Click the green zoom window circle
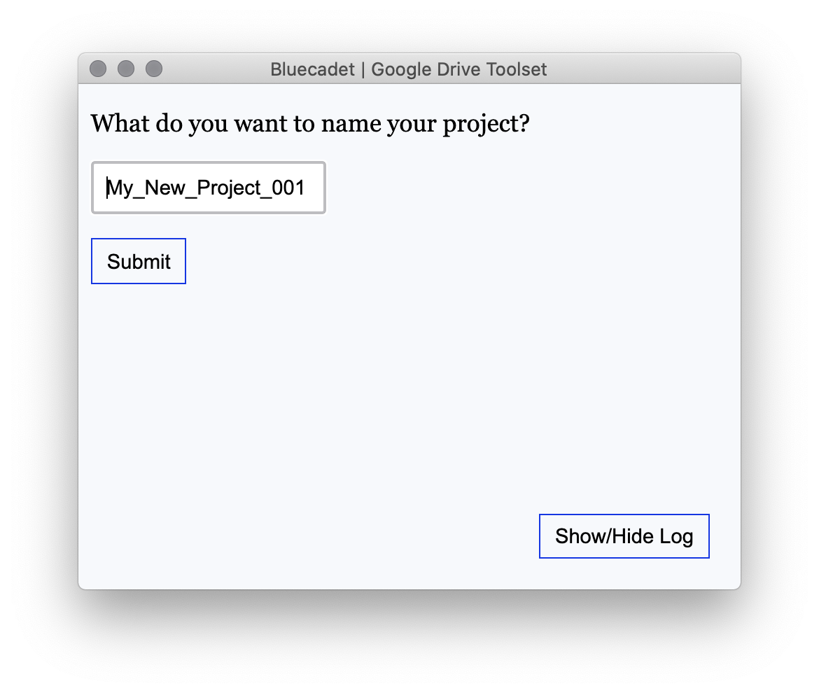 153,69
